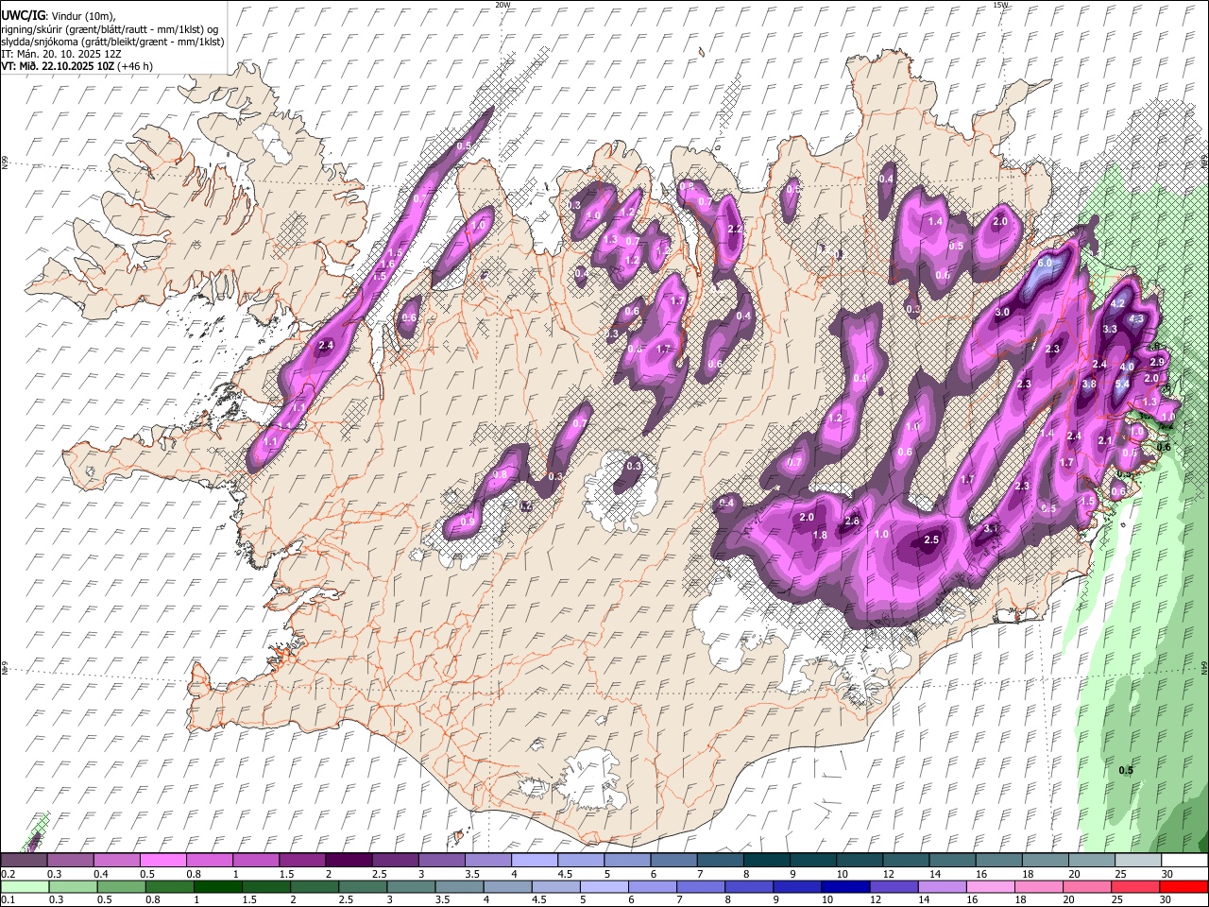Pick upper legend dark teal swatch between 8 and 9

coord(766,861)
